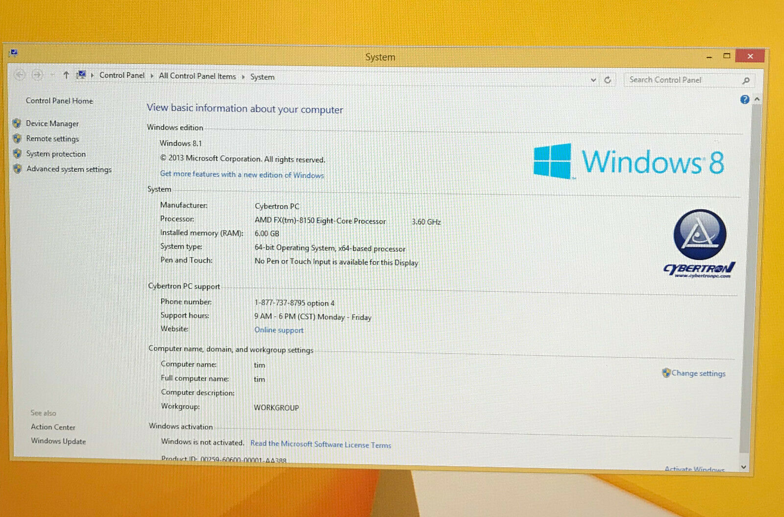The image size is (784, 517).
Task: Click the support hours 9 AM - 6 PM text
Action: point(313,317)
